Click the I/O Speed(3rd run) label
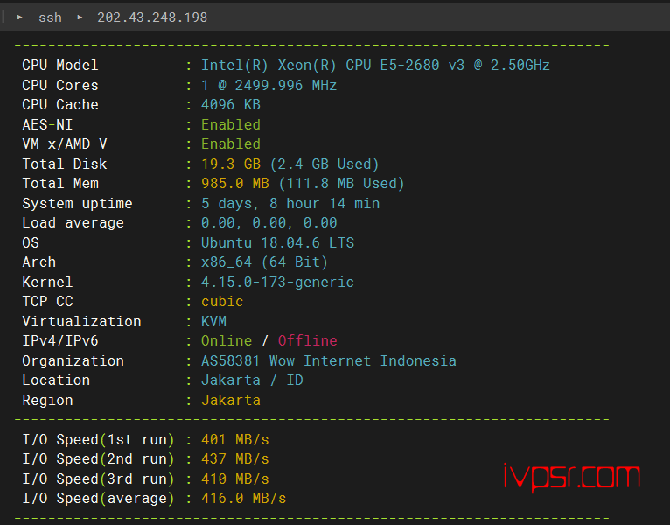This screenshot has width=670, height=525. (98, 479)
